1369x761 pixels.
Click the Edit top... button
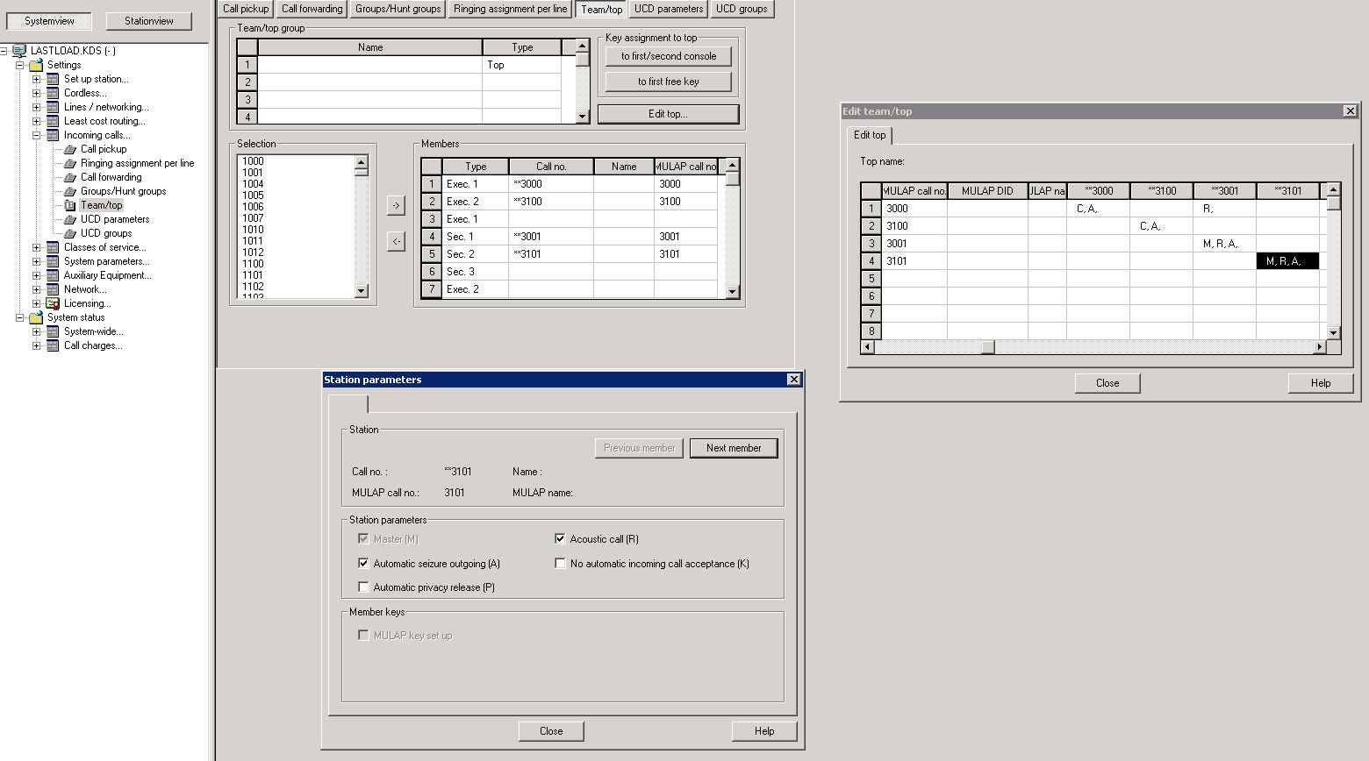pos(668,114)
